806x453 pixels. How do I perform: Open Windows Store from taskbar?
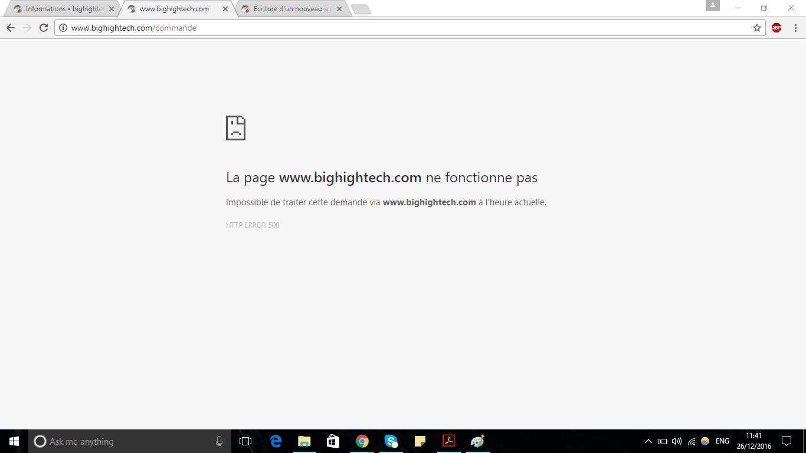click(333, 441)
